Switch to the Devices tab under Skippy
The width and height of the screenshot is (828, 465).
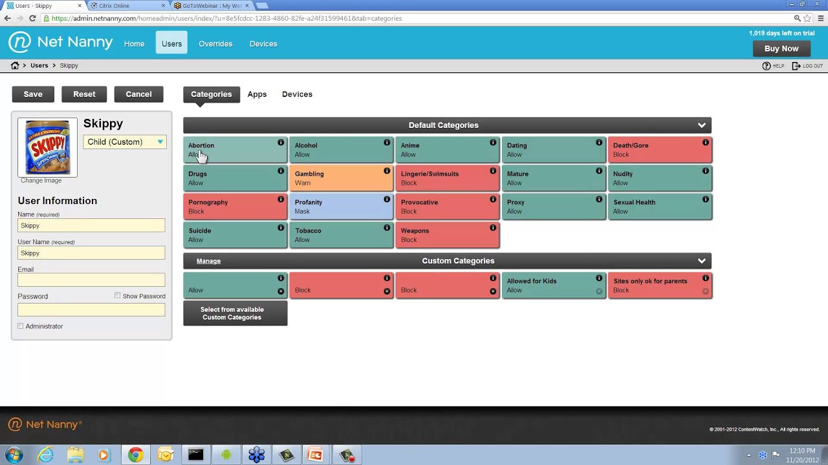(297, 94)
